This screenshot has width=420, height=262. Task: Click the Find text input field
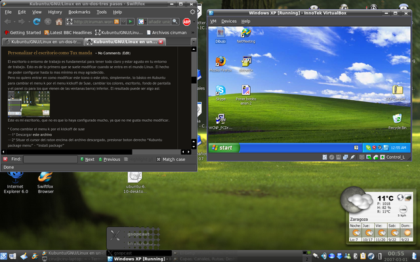[x=51, y=159]
